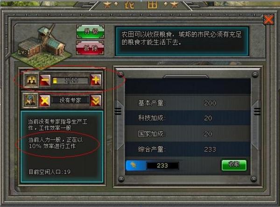Click the workers population icon
The image size is (280, 207).
coord(31,80)
